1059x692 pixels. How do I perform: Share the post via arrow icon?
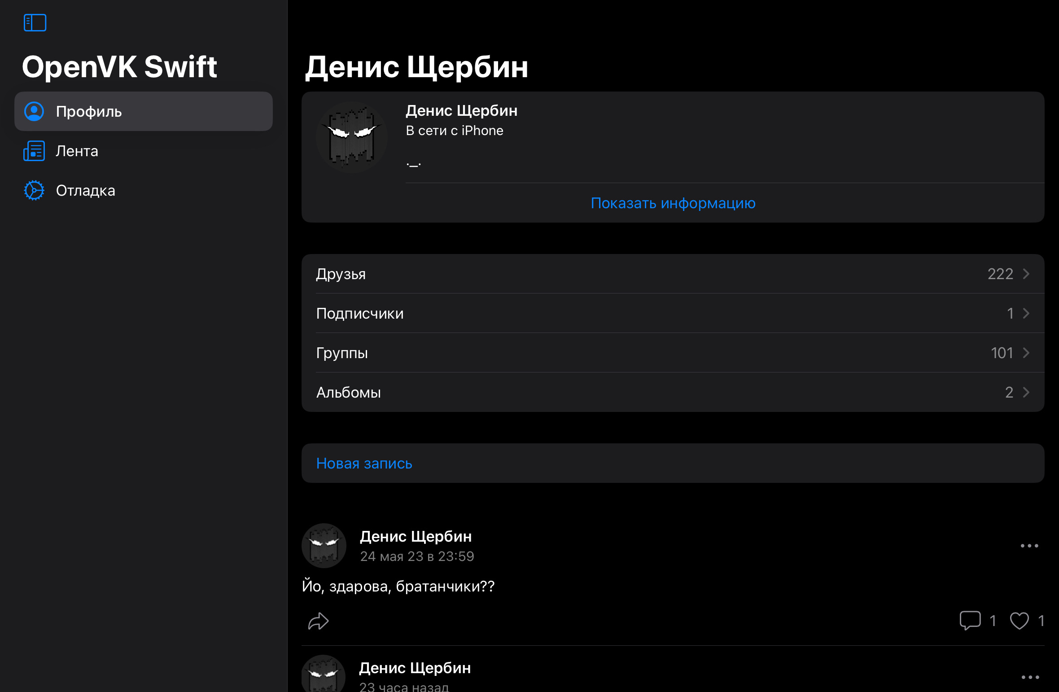tap(319, 621)
